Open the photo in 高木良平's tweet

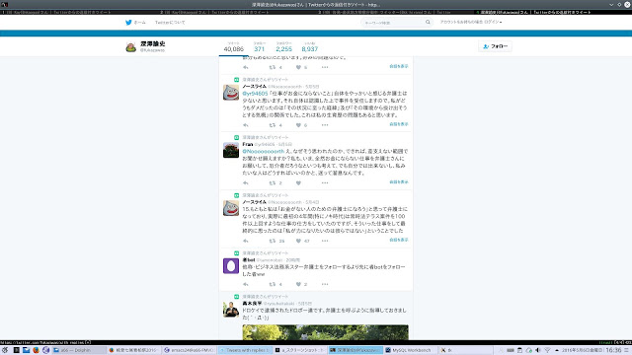325,332
